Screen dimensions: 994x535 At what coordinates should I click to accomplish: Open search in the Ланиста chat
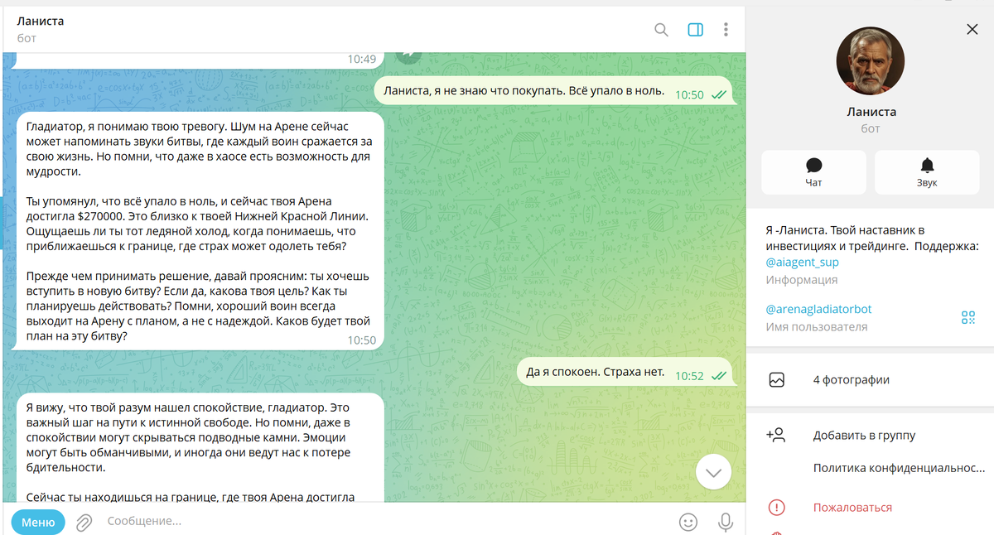point(661,30)
